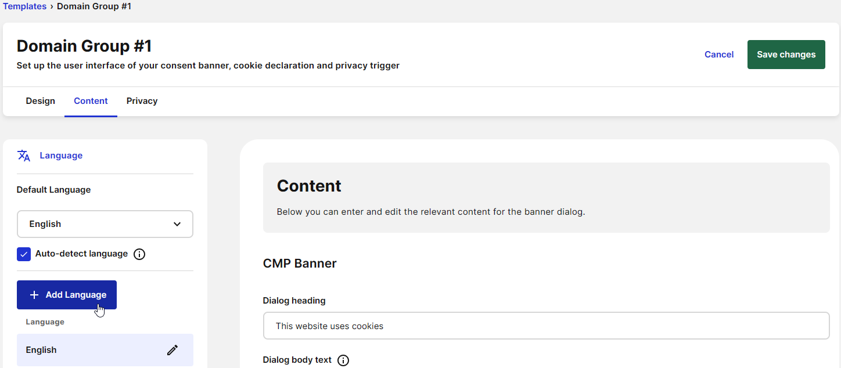Click the Add Language button
Image resolution: width=841 pixels, height=368 pixels.
(x=67, y=295)
